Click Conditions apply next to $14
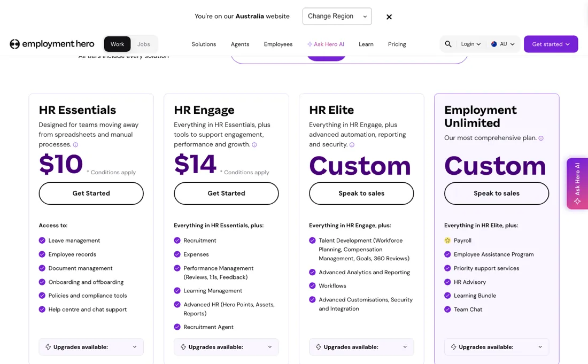 [x=244, y=172]
